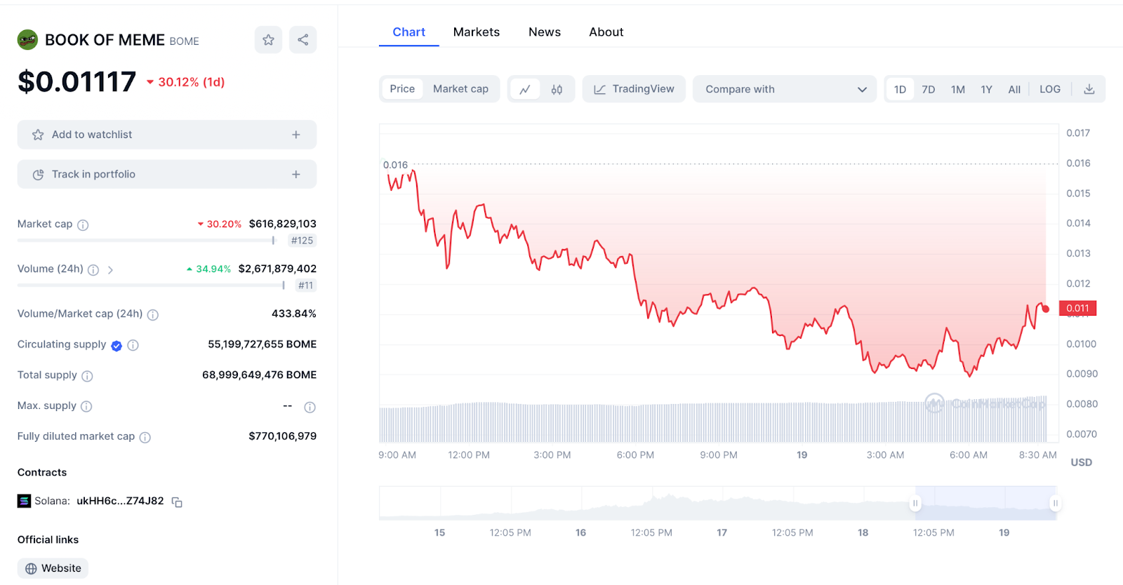Click star icon in Add to watchlist
The width and height of the screenshot is (1123, 585).
(x=38, y=135)
